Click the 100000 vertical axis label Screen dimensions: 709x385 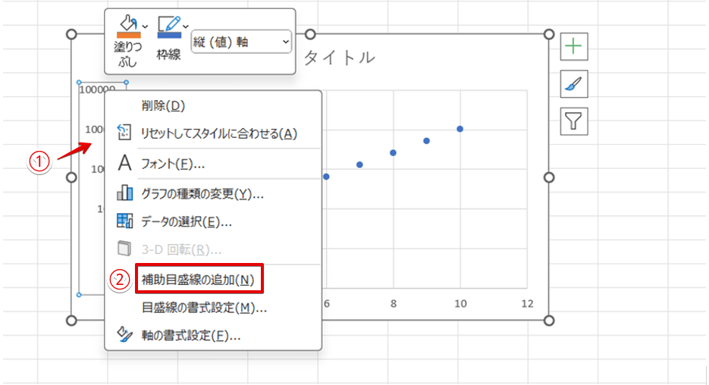click(97, 89)
